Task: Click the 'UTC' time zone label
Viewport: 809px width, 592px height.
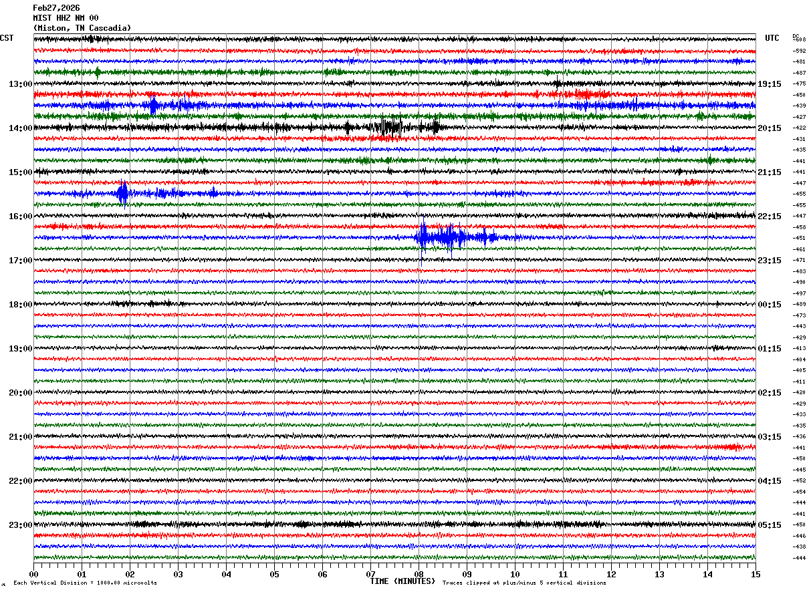Action: pos(772,38)
